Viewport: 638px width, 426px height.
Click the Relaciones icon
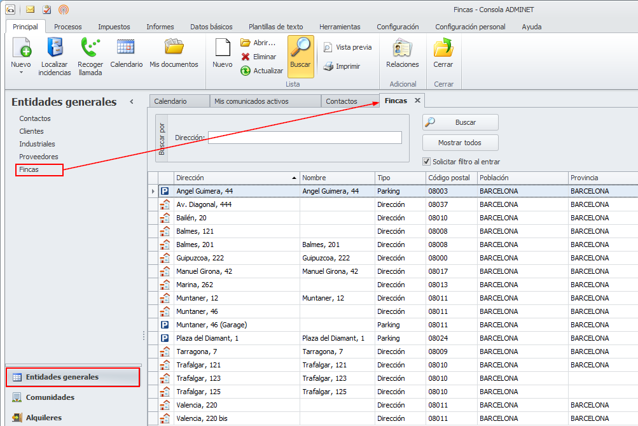(402, 48)
